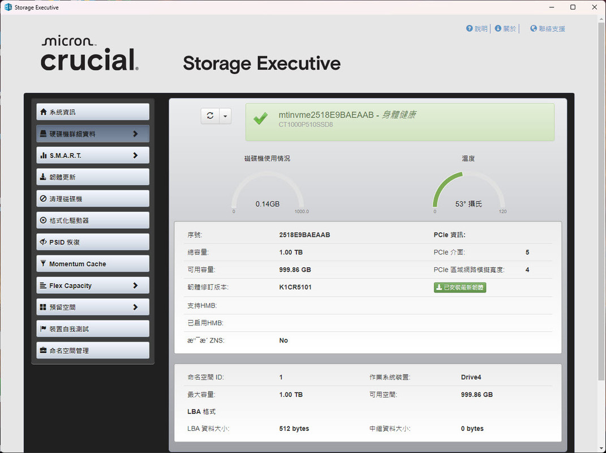
Task: Click the drive icon beside 硬碟機詳細資料
Action: (43, 134)
